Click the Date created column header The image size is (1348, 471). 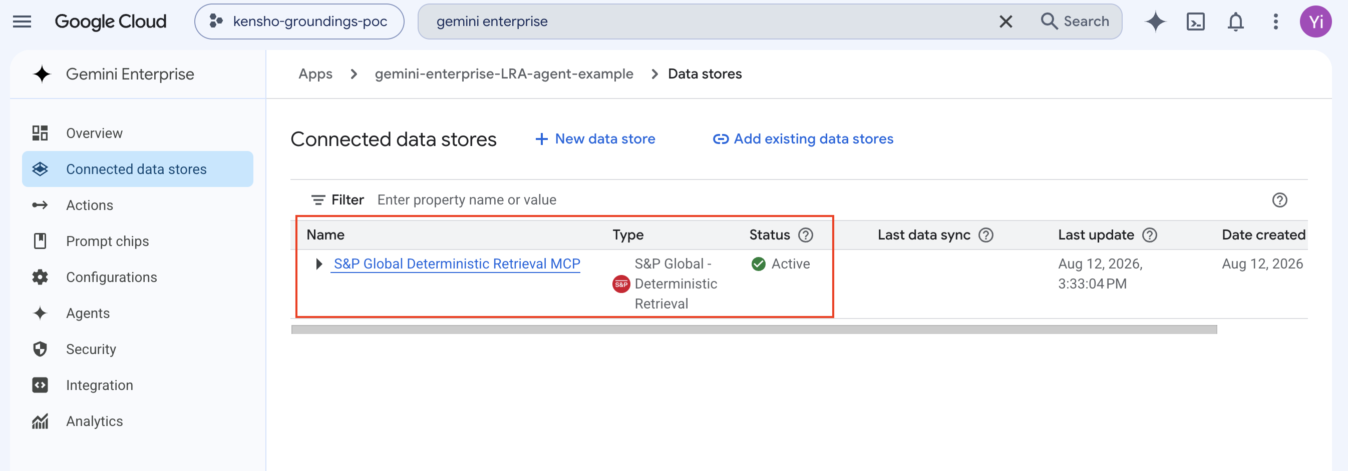[x=1263, y=234]
